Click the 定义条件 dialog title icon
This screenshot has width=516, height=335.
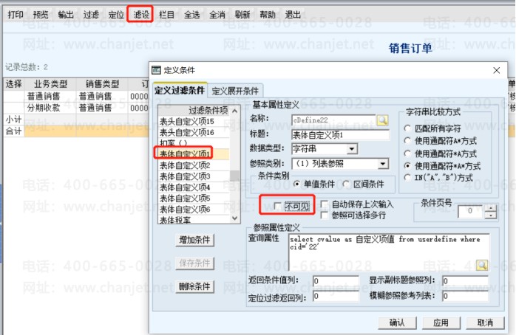(156, 70)
